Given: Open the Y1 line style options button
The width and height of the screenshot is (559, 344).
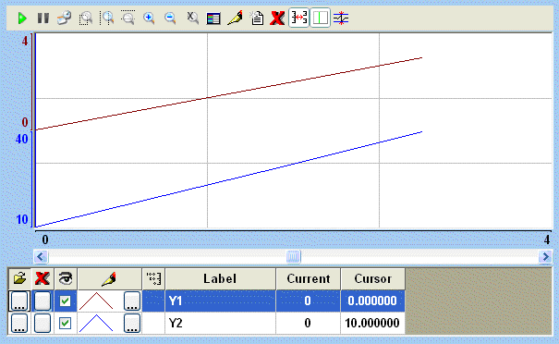Looking at the screenshot, I should pos(132,301).
